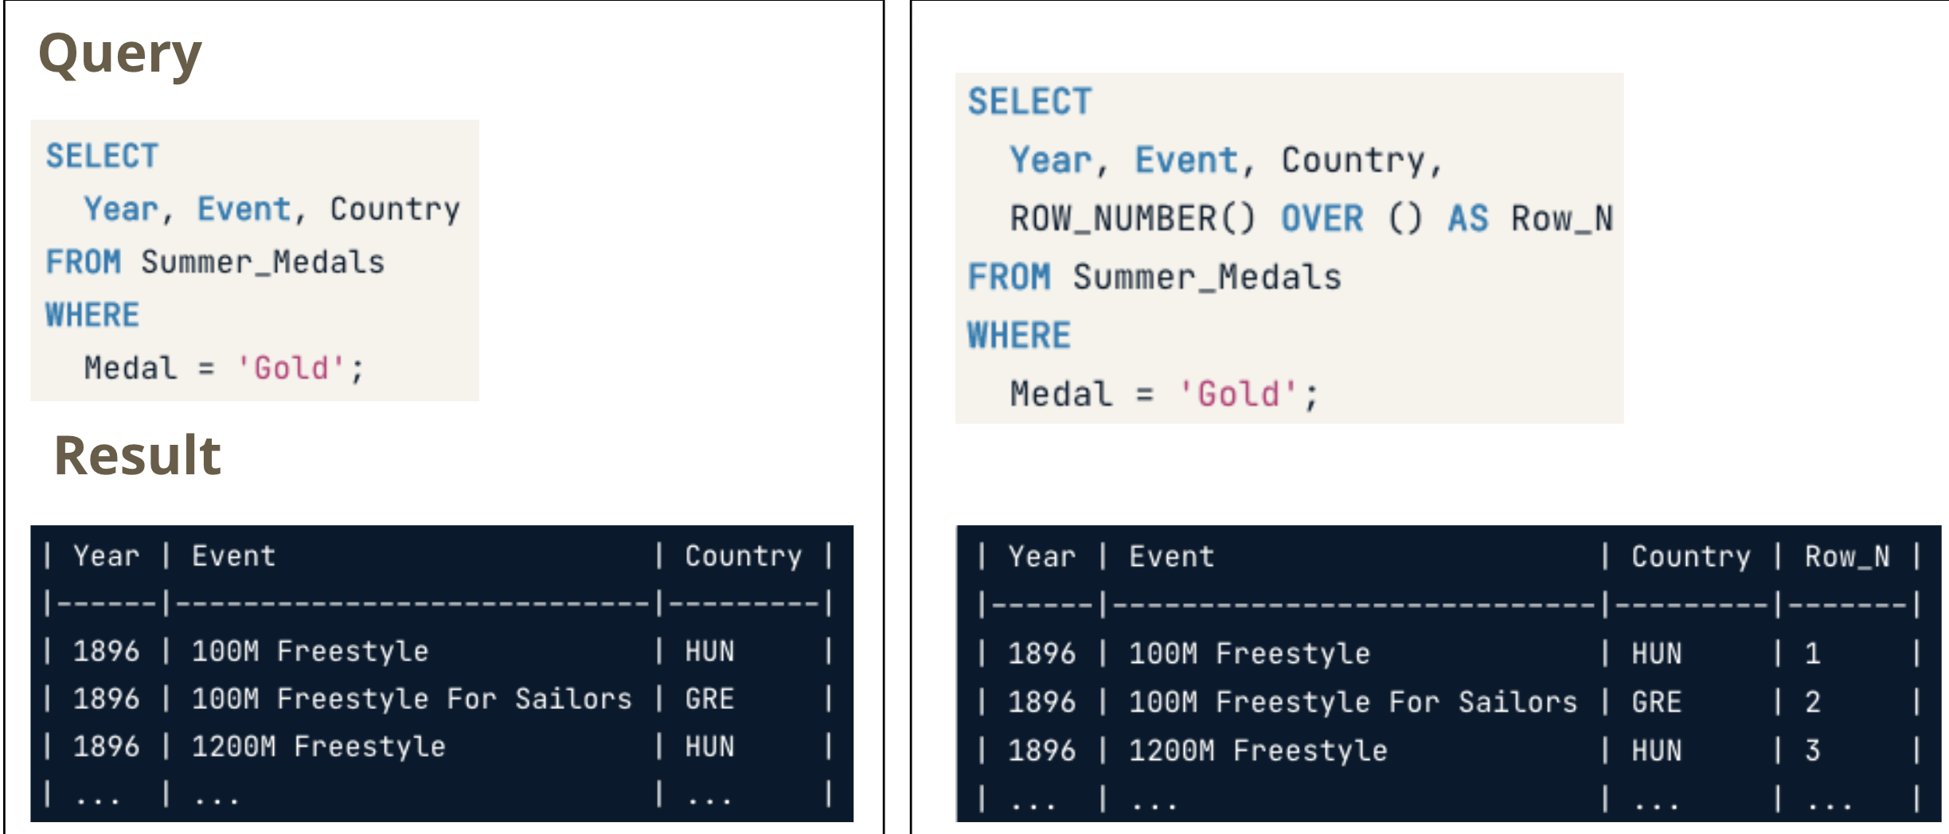Click Row_N column header in right result
This screenshot has height=834, width=1949.
pyautogui.click(x=1847, y=556)
